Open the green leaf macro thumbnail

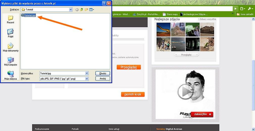pos(193,29)
